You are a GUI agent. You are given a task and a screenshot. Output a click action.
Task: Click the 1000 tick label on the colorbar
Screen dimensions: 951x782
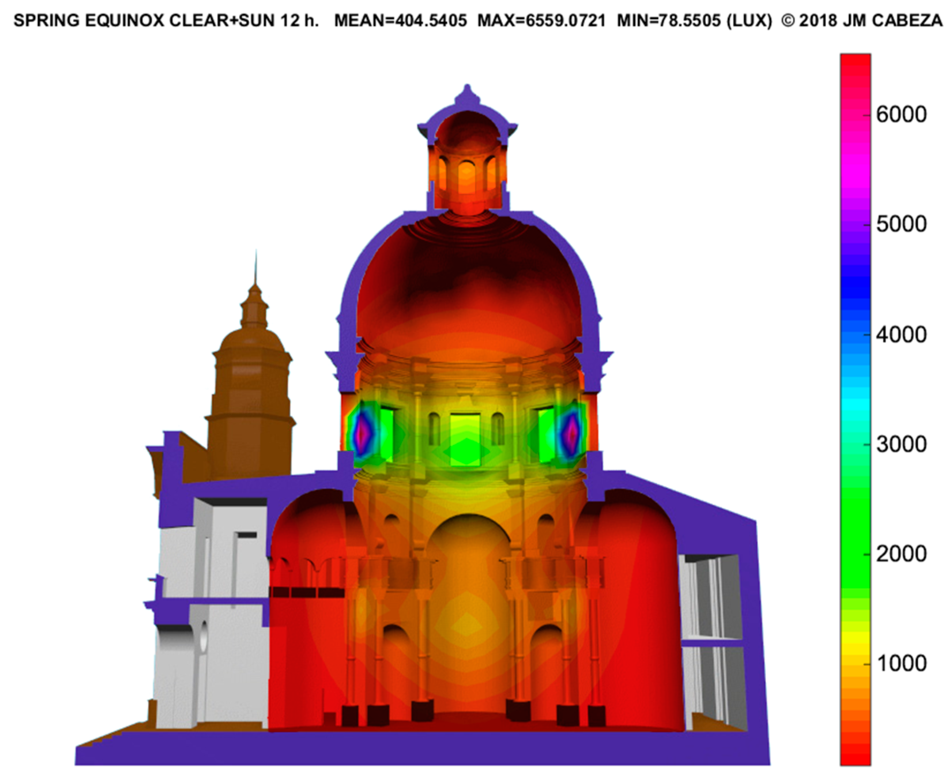coord(901,664)
